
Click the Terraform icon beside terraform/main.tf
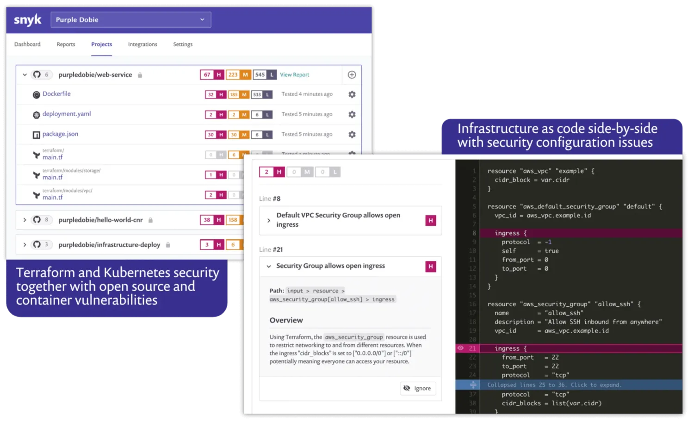37,155
